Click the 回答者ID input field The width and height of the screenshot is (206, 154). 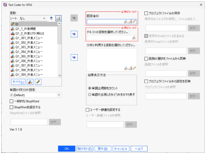tap(112, 22)
